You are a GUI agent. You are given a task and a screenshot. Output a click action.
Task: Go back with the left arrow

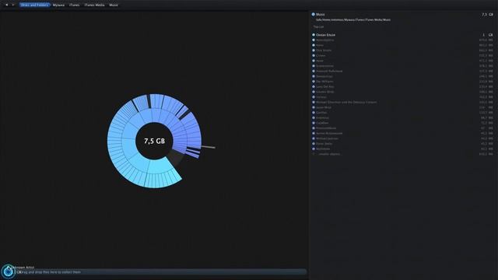coord(7,5)
